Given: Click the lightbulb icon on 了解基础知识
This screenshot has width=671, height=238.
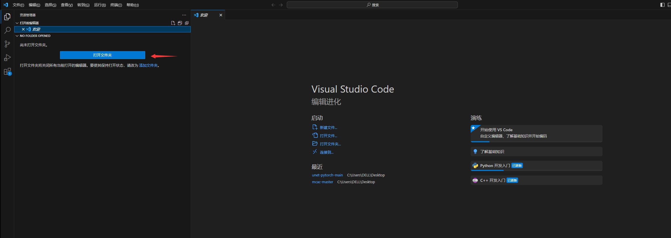Looking at the screenshot, I should pos(475,152).
